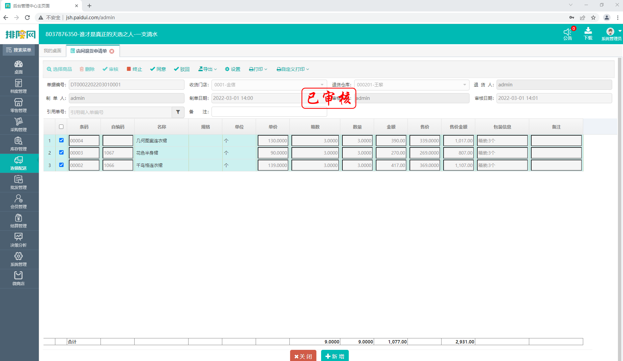Uncheck row 2 花色半身裙 checkbox
Screen dimensions: 623x361
click(x=61, y=152)
